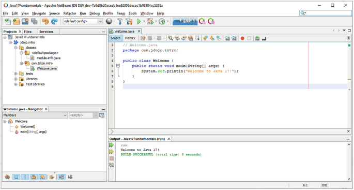Click Navigator window icon beside empty dropdown

click(102, 115)
